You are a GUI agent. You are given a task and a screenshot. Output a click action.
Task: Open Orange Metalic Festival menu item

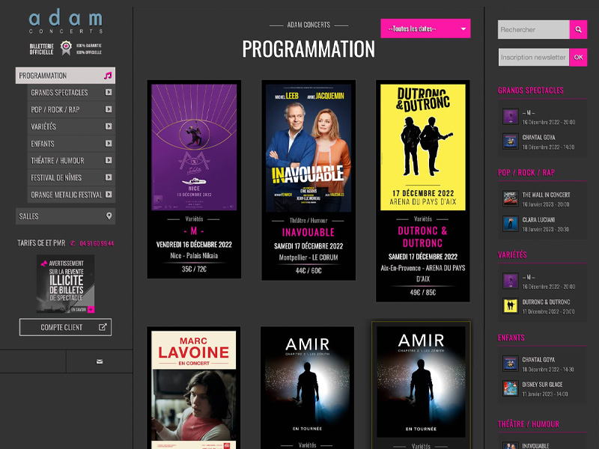pos(66,195)
